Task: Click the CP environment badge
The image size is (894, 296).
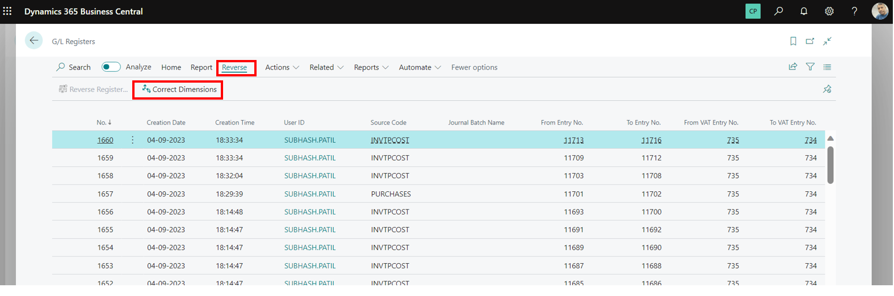Action: tap(753, 11)
